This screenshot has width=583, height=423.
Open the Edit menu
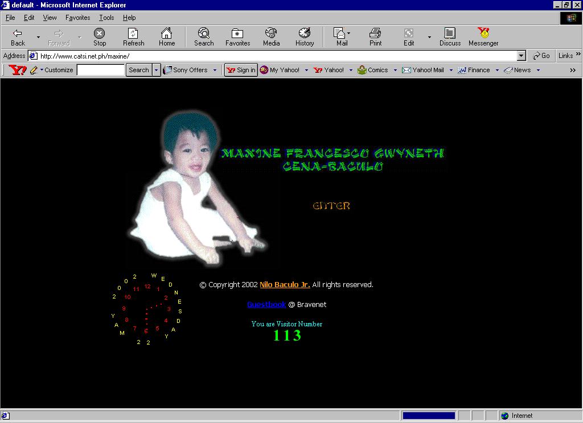(29, 18)
